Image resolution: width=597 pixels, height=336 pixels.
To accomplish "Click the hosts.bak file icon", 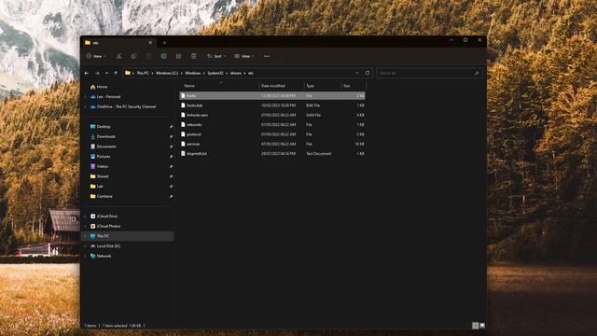I will coord(183,105).
